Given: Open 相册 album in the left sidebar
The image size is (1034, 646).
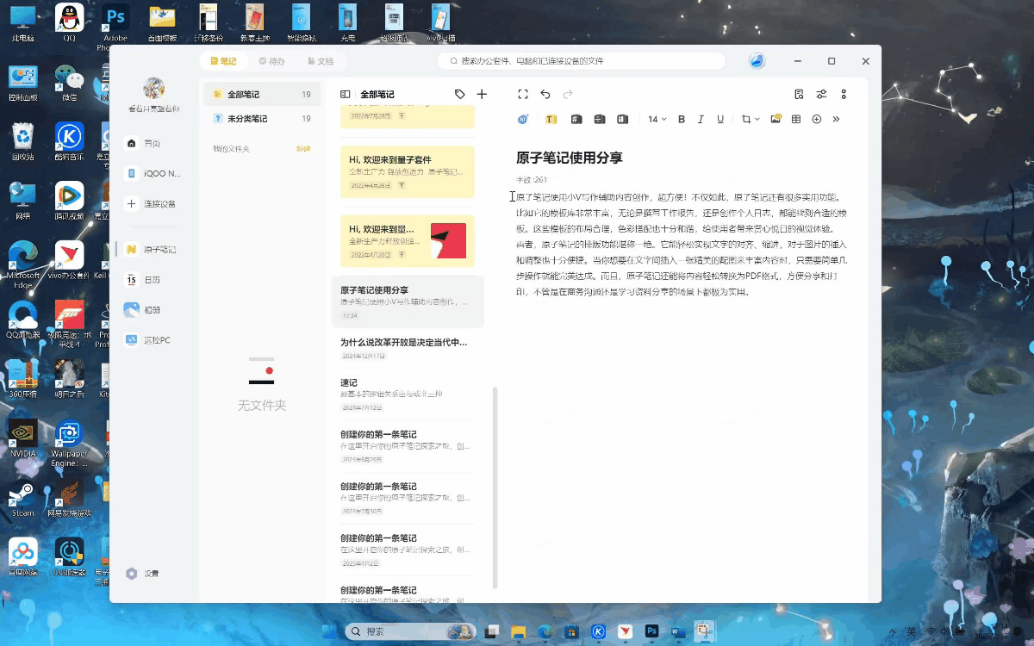Looking at the screenshot, I should (143, 310).
